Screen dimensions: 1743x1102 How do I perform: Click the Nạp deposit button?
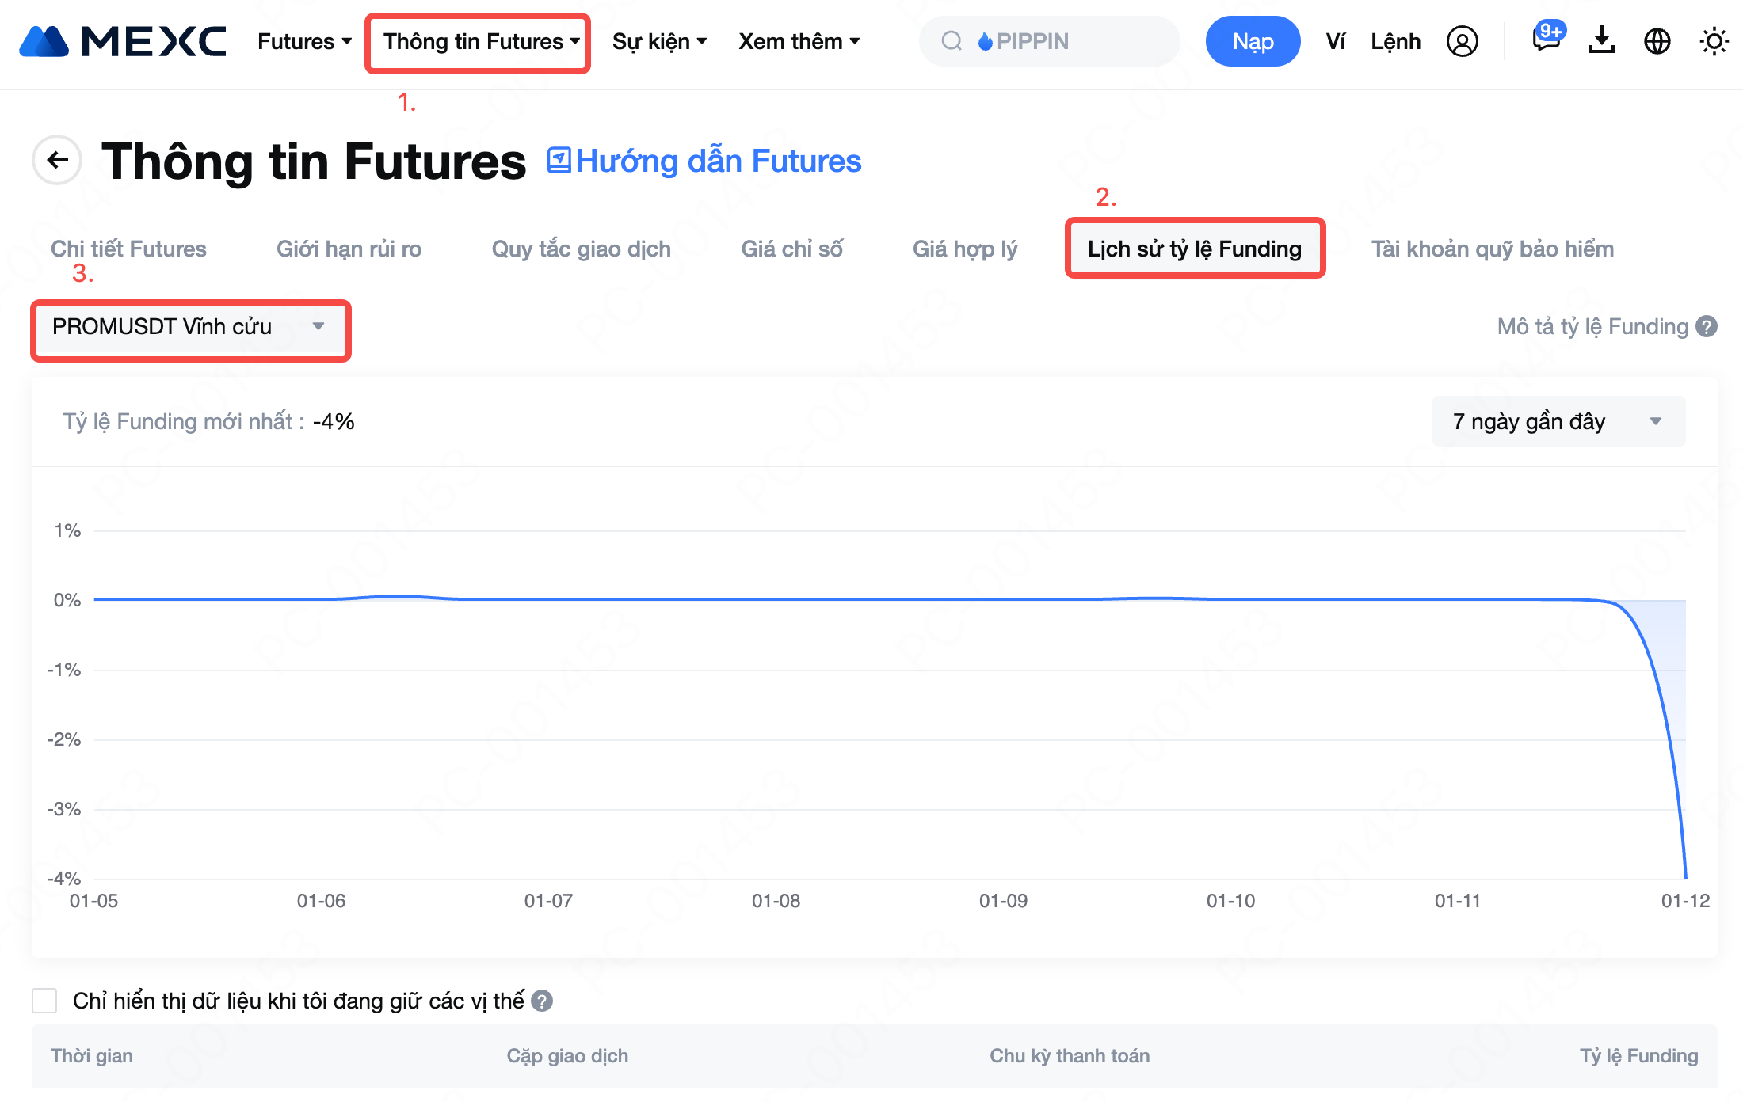tap(1253, 41)
